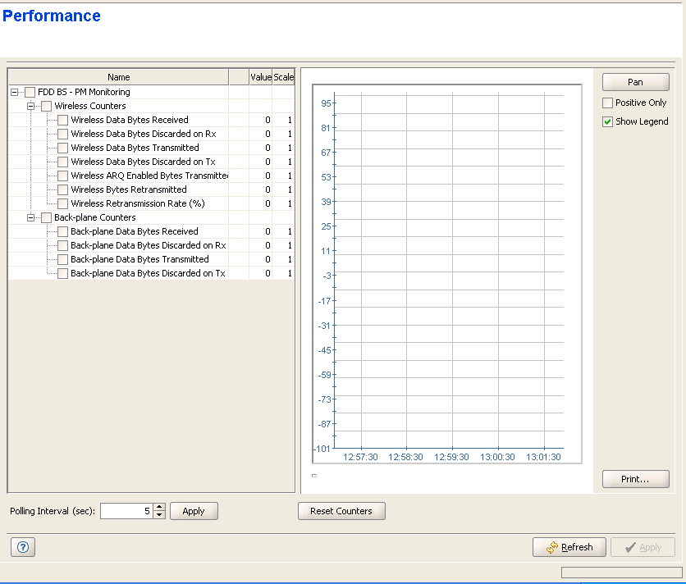686x584 pixels.
Task: Click the Polling Interval input field
Action: (126, 511)
